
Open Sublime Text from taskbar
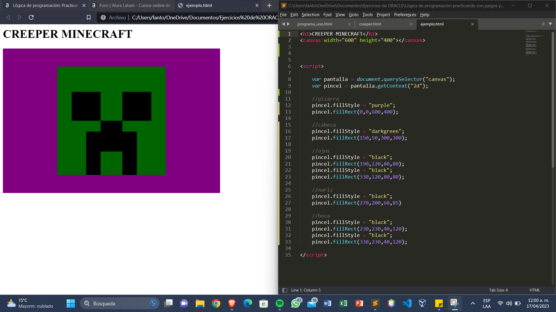375,303
